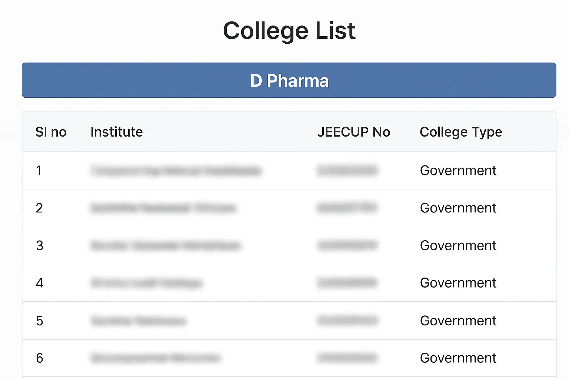Screen dimensions: 569x379
Task: Select the Government cell in row 4
Action: click(x=458, y=283)
